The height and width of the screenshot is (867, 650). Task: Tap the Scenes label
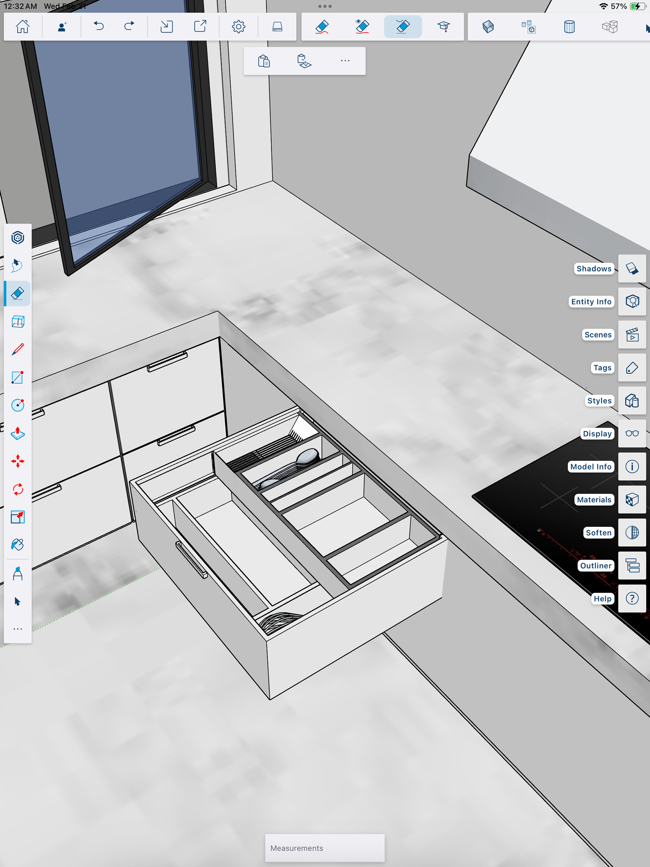tap(598, 335)
